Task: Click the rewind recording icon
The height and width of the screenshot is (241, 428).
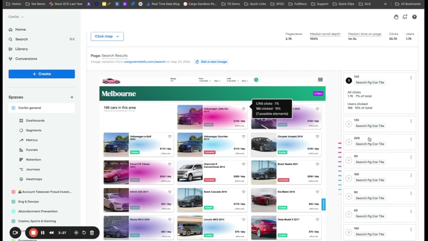Action: click(51, 233)
